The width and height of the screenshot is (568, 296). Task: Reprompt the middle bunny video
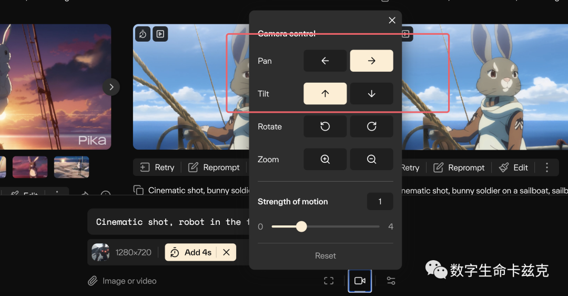tap(214, 167)
